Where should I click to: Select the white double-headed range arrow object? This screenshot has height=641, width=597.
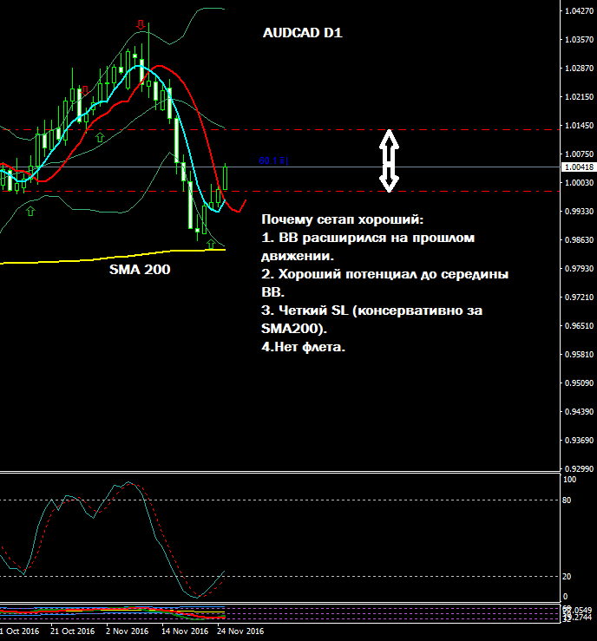click(389, 160)
